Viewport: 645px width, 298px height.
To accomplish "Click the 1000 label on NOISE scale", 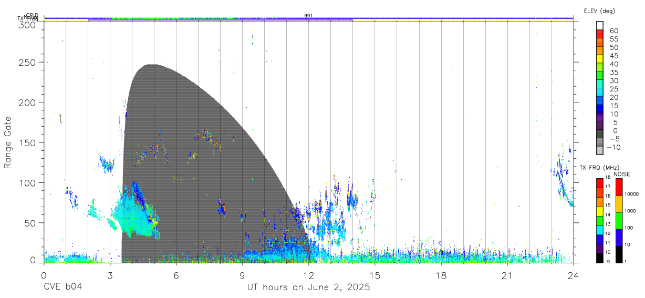I will point(630,211).
